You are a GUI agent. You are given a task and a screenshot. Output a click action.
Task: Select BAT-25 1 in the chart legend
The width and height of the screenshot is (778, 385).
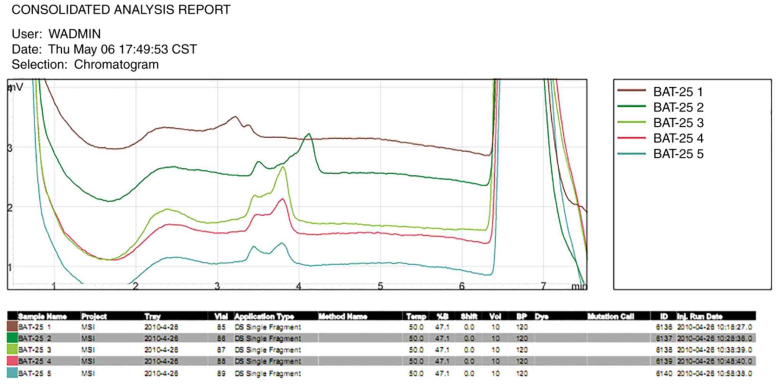(678, 92)
